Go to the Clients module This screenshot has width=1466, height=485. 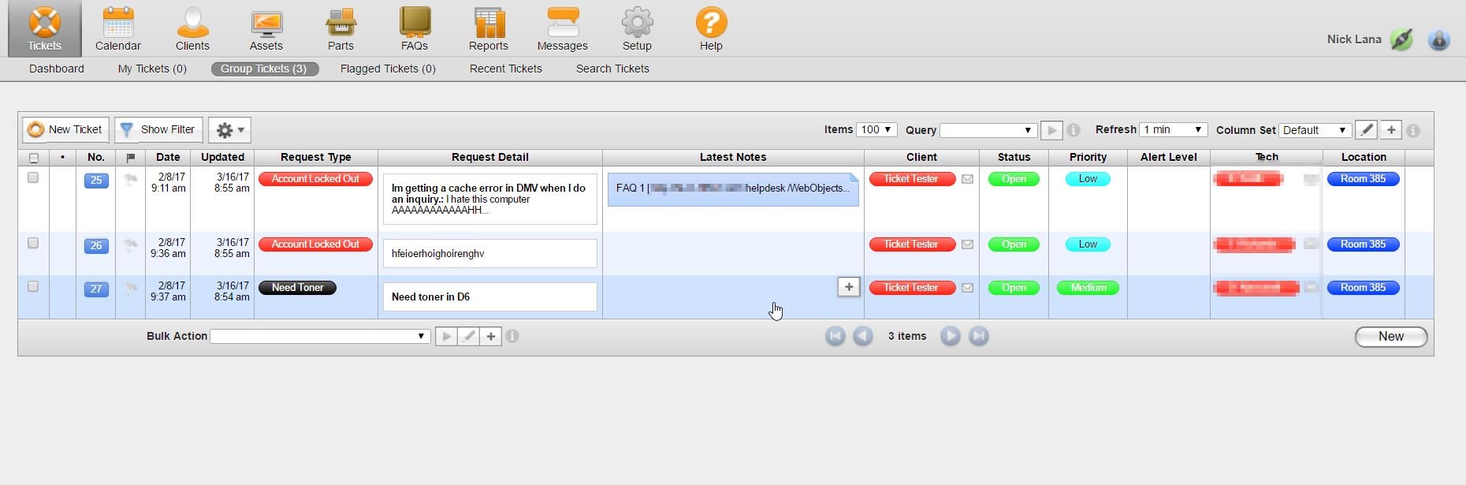pos(192,29)
